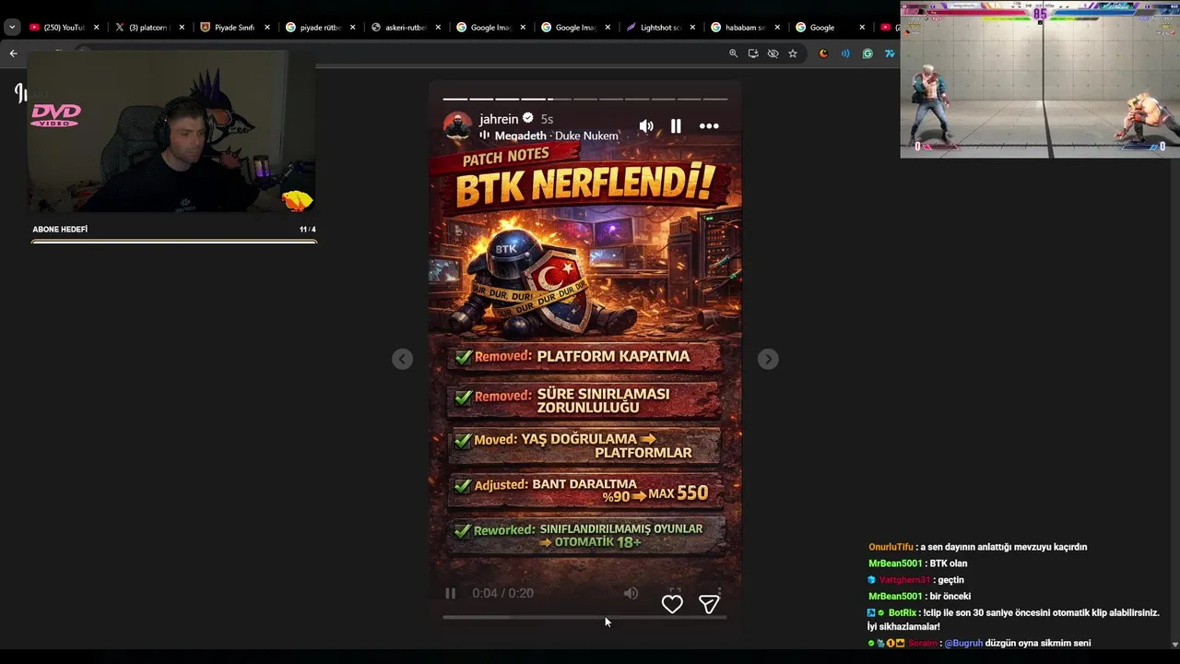Click the 'Adjusted: BANT DARALTMA' line
Viewport: 1180px width, 664px height.
pos(584,491)
